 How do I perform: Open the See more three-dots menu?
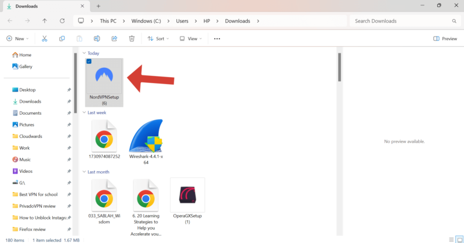(x=217, y=39)
